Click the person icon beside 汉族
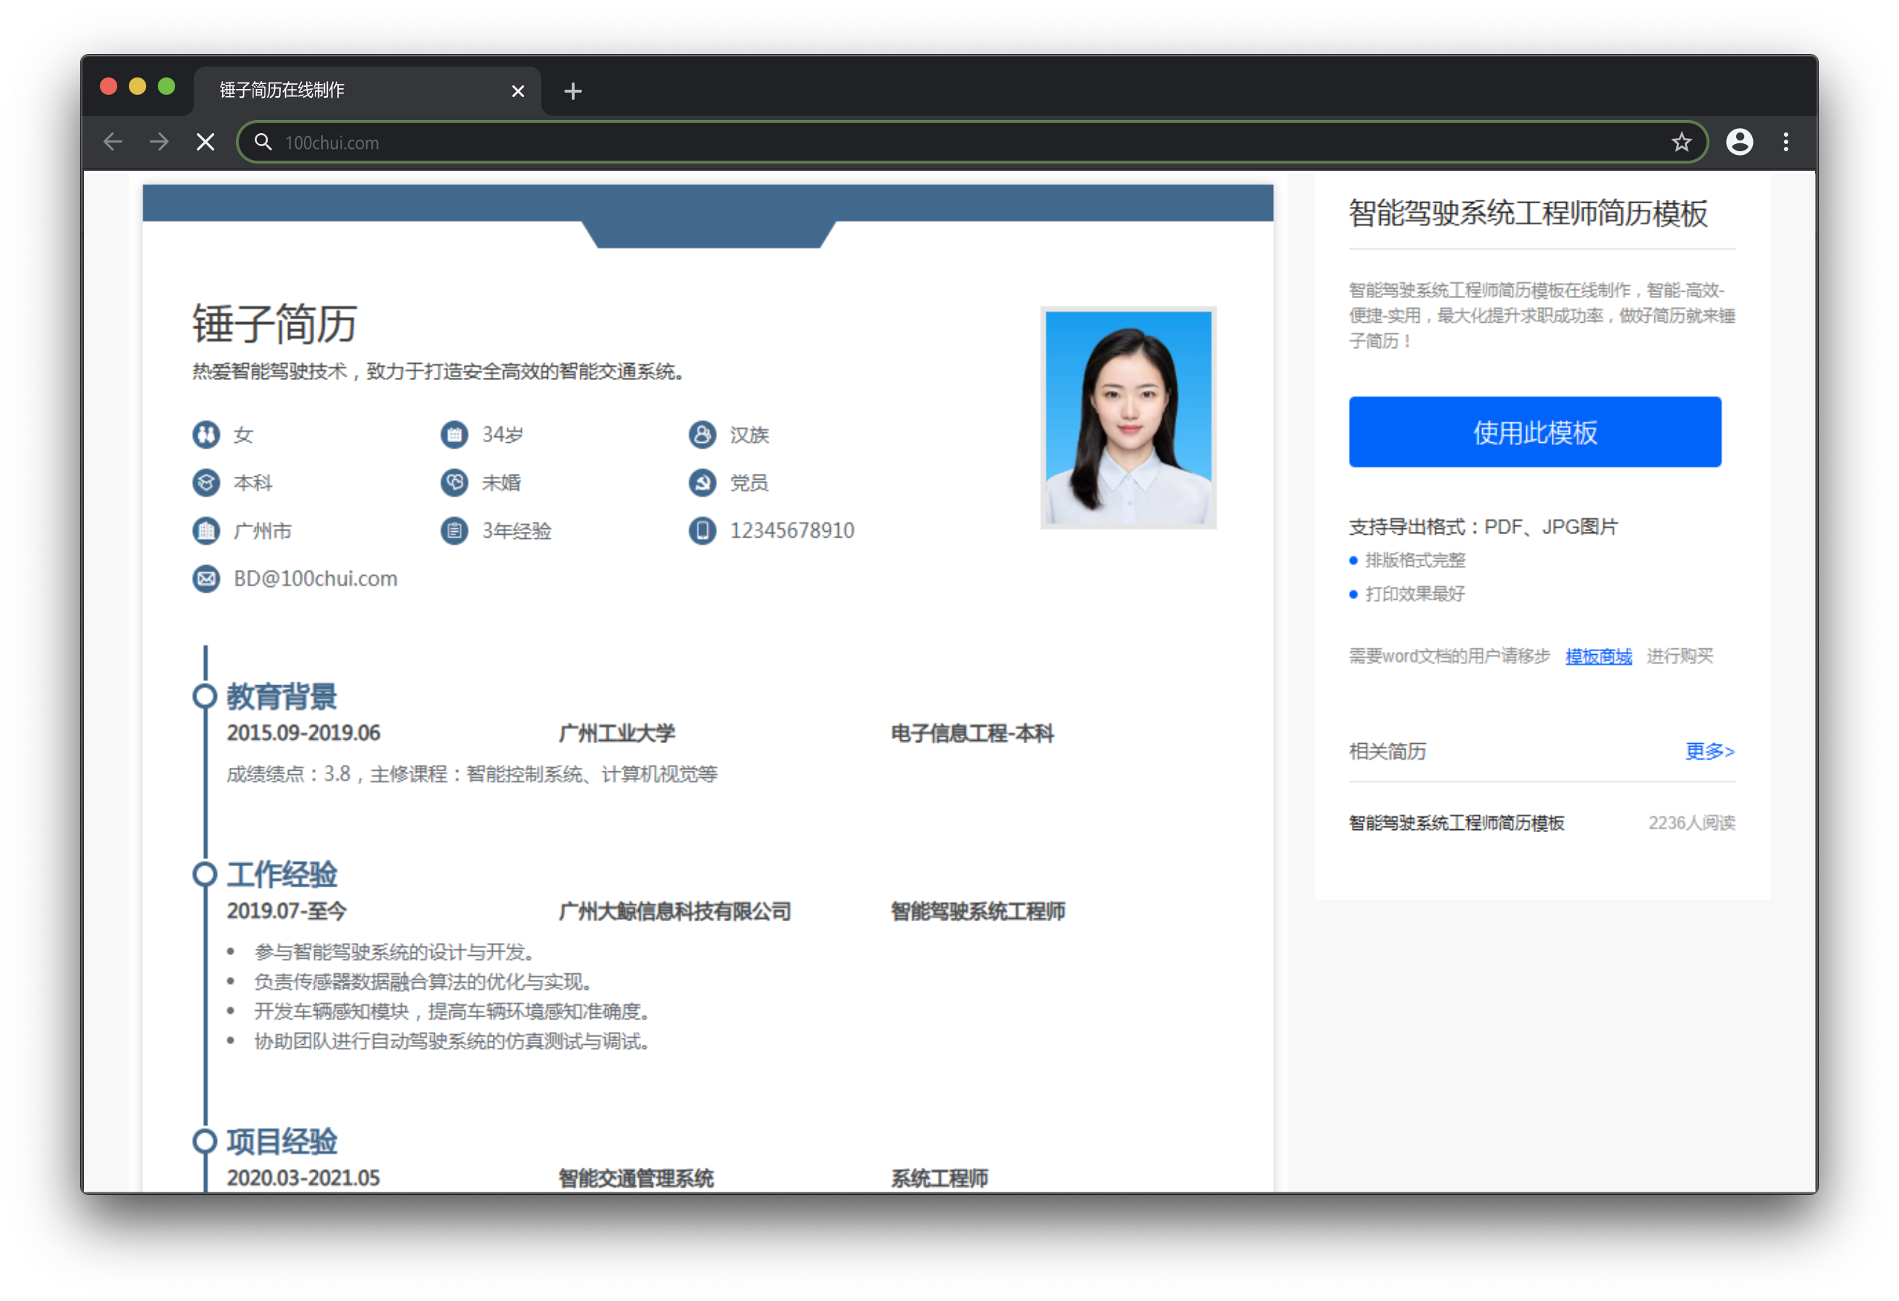 (702, 435)
